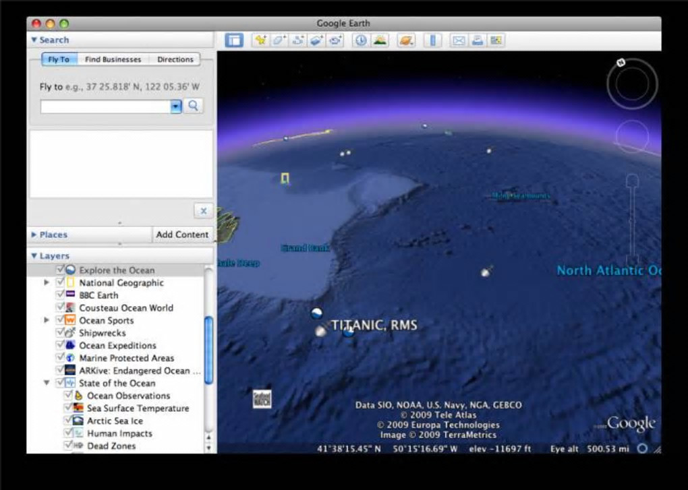The image size is (688, 490).
Task: Open the Fly To history dropdown arrow
Action: [176, 106]
